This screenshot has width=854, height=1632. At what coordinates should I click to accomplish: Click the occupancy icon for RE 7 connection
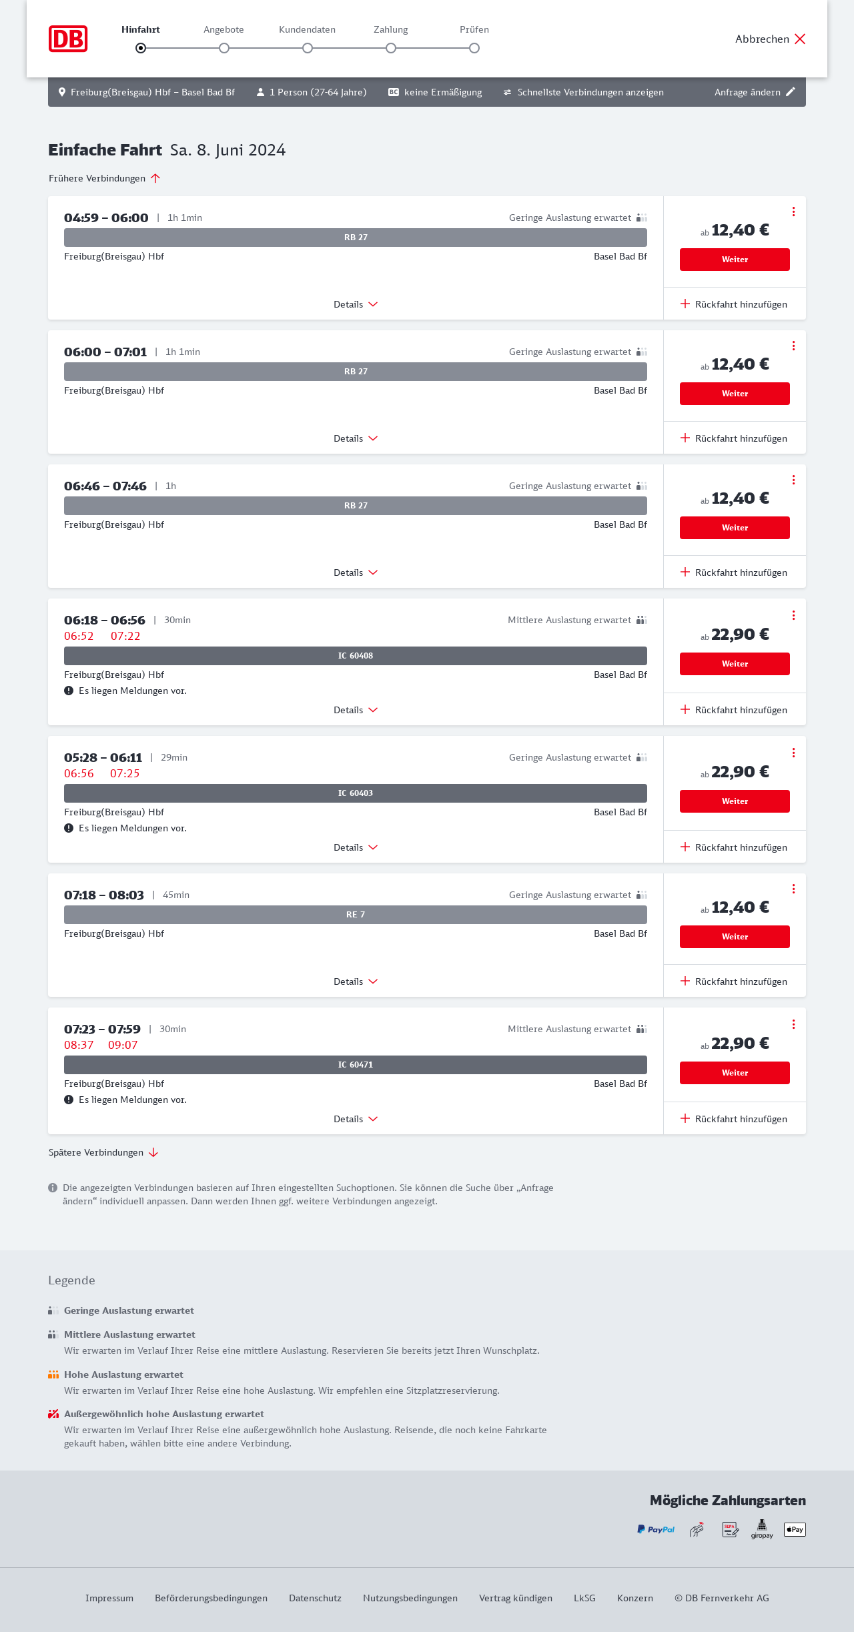tap(642, 895)
